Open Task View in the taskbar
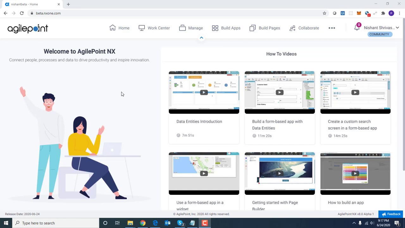 click(x=117, y=223)
